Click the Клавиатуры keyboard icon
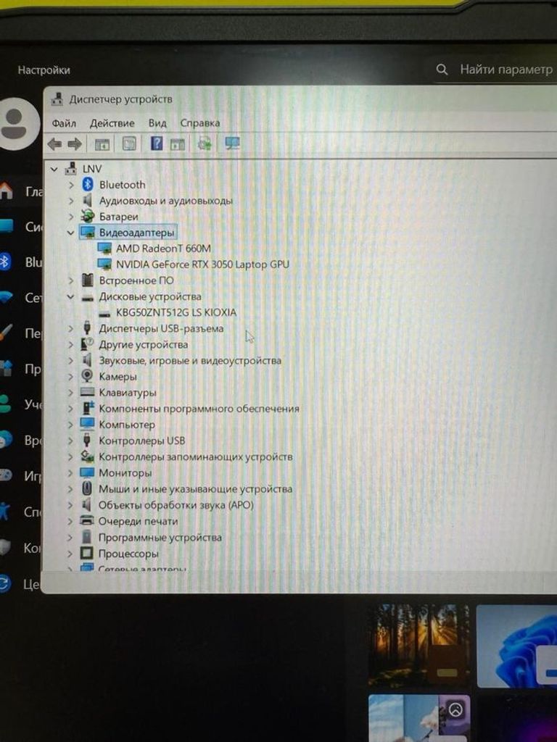This screenshot has height=742, width=557. (x=87, y=392)
